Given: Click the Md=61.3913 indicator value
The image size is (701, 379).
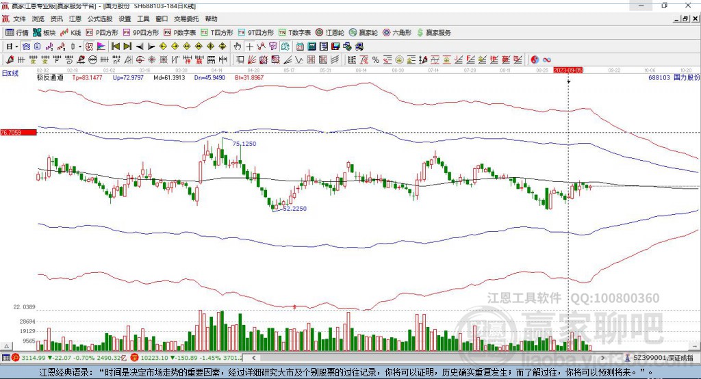Looking at the screenshot, I should coord(169,77).
